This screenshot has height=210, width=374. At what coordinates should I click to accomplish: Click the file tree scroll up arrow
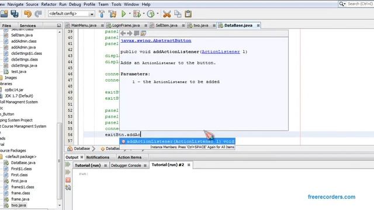pyautogui.click(x=60, y=32)
